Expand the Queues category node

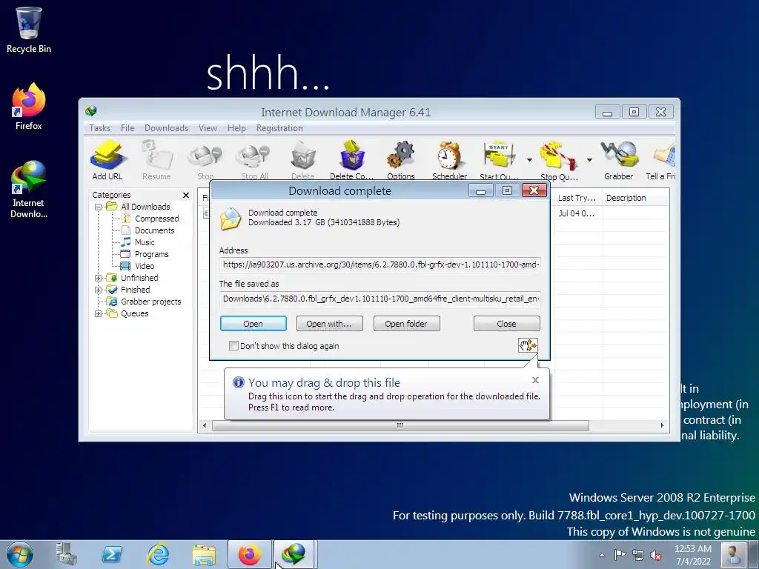(99, 313)
